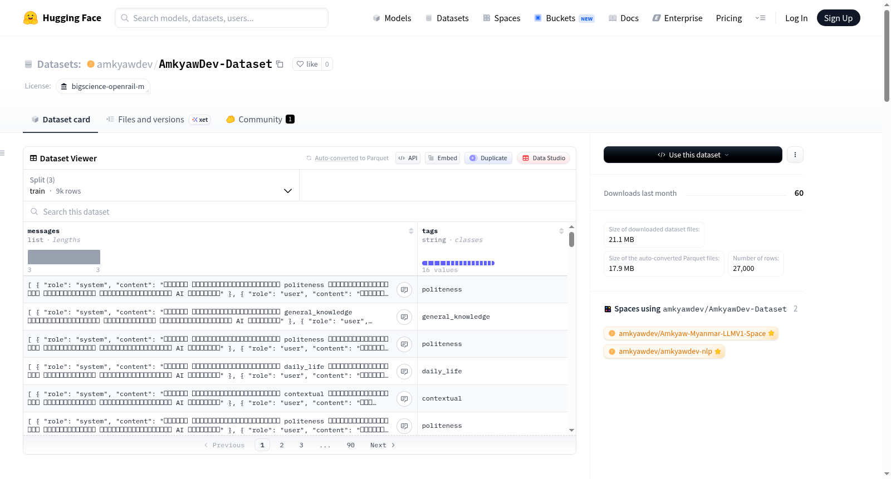Click the dataset table scrollbar thumb
This screenshot has width=891, height=479.
571,240
